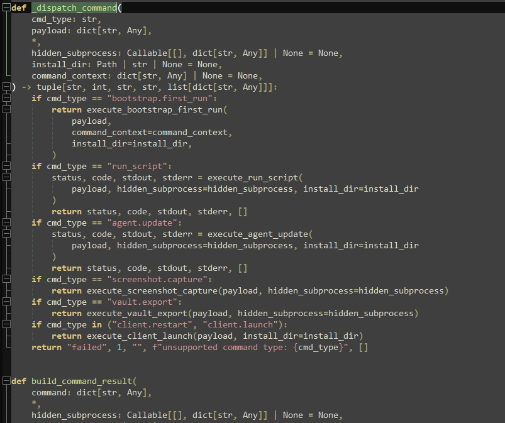Fold the execute_run_script assignment call

pos(6,177)
